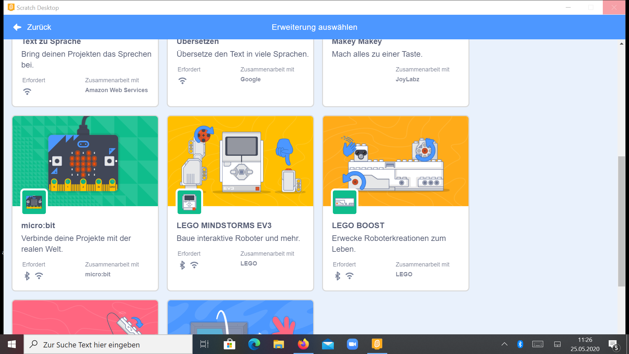Click the back arrow icon
The height and width of the screenshot is (354, 629).
(x=17, y=27)
